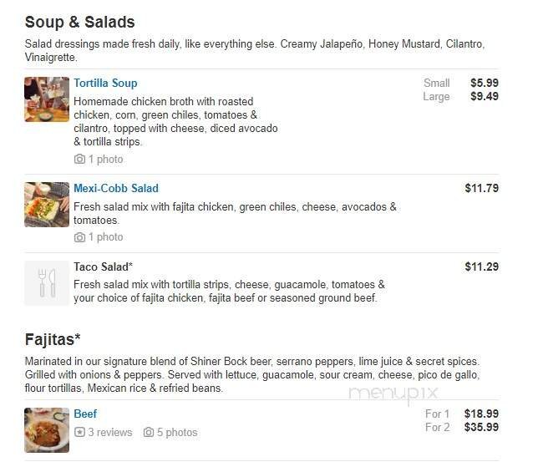Click the Beef fajitas camera icon

(149, 433)
